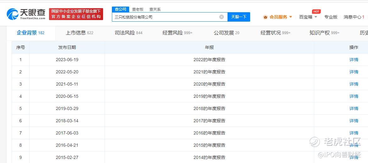Switch to the 经营状况 tab
This screenshot has height=163, width=368.
276,33
